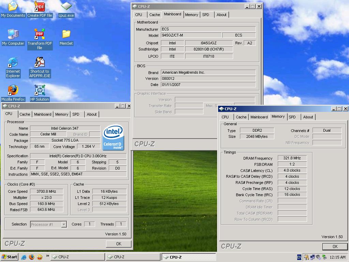The image size is (349, 262).
Task: Activate third highlighted CPU-Z taskbar button
Action: (188, 257)
